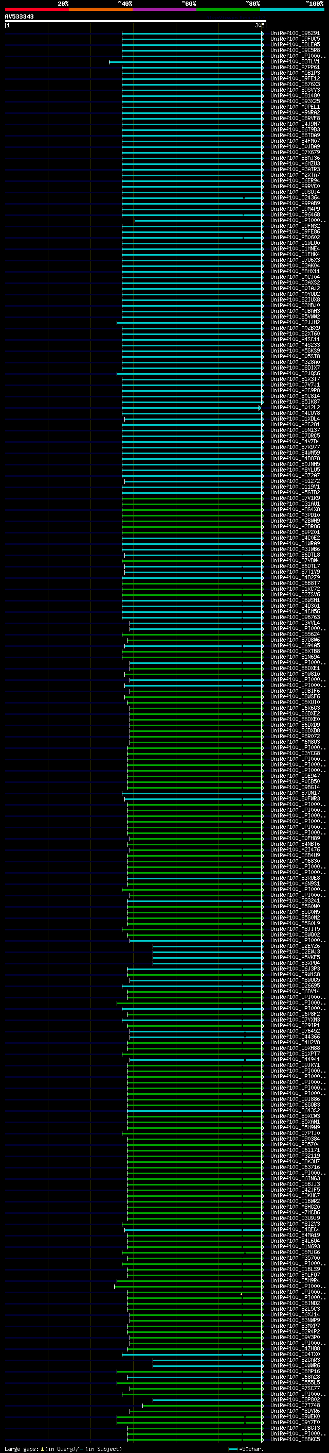The width and height of the screenshot is (329, 1453).
Task: Select the UniRef100_D0FH89 label
Action: point(295,838)
